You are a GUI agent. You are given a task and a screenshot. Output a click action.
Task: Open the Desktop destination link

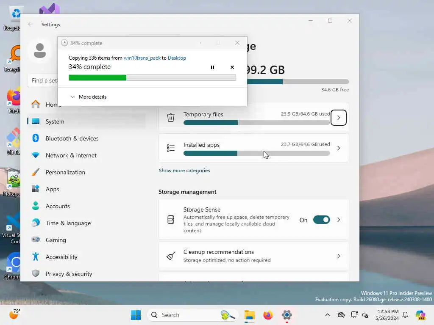[x=177, y=58]
